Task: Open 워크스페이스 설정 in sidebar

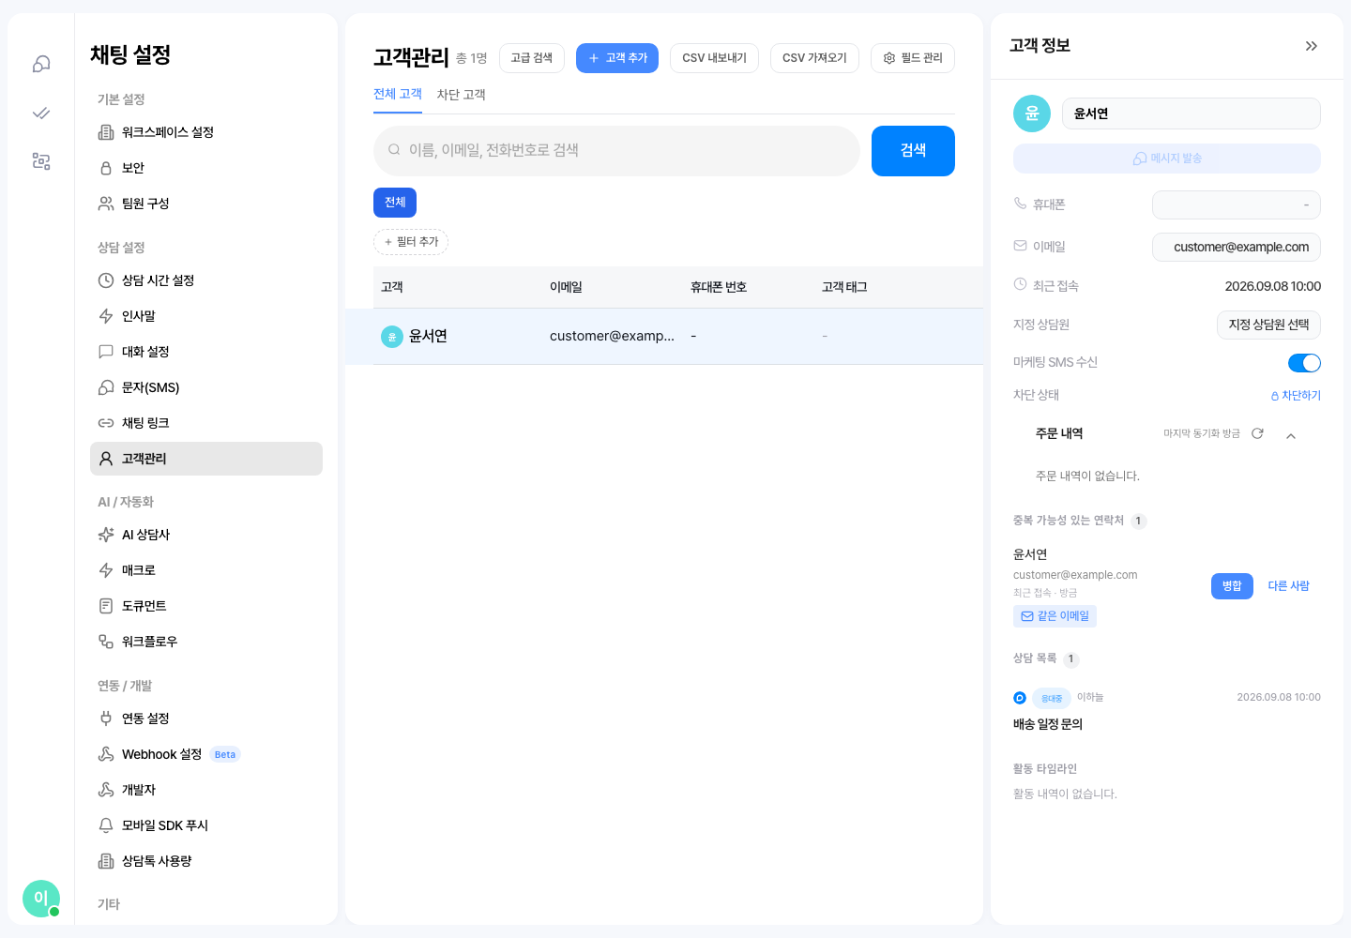Action: [206, 132]
